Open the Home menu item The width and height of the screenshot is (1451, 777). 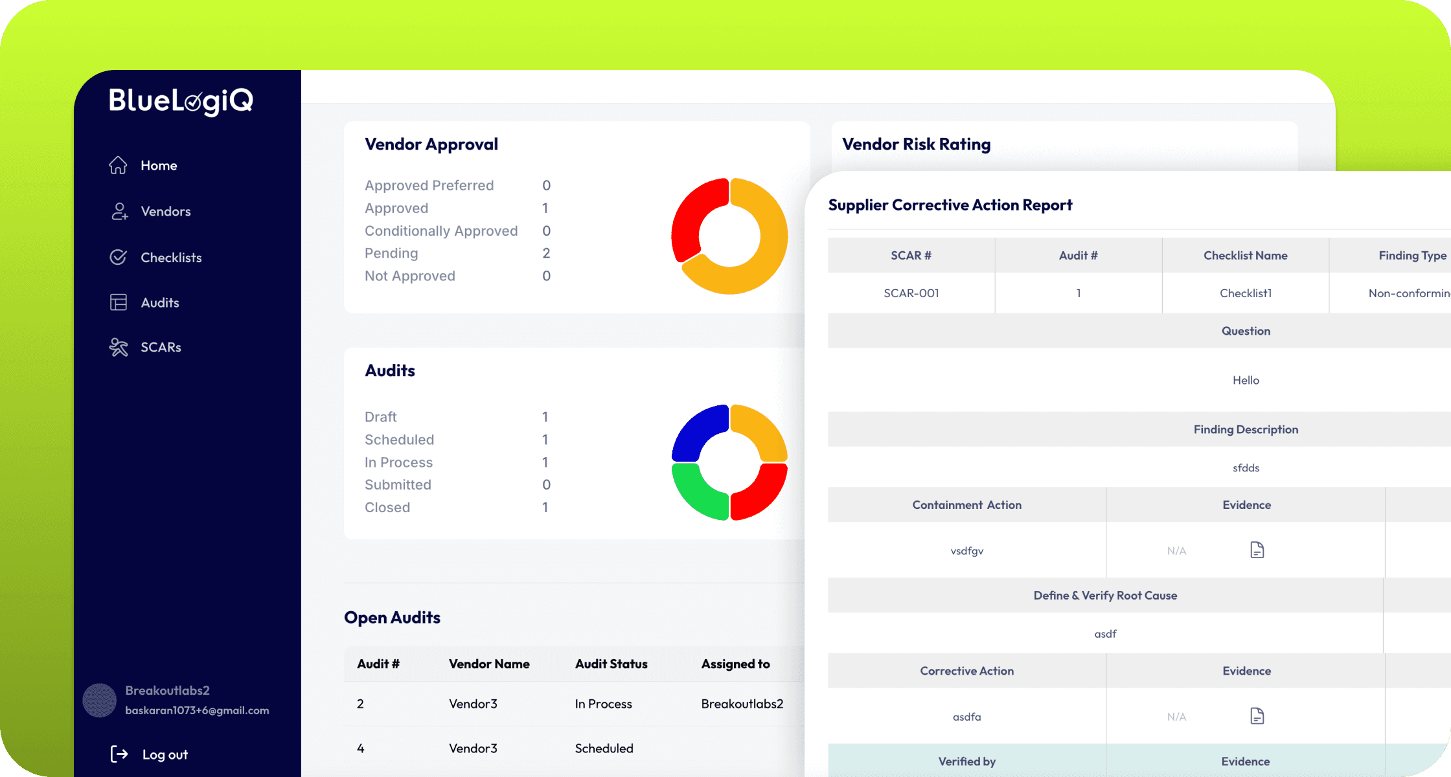click(159, 165)
